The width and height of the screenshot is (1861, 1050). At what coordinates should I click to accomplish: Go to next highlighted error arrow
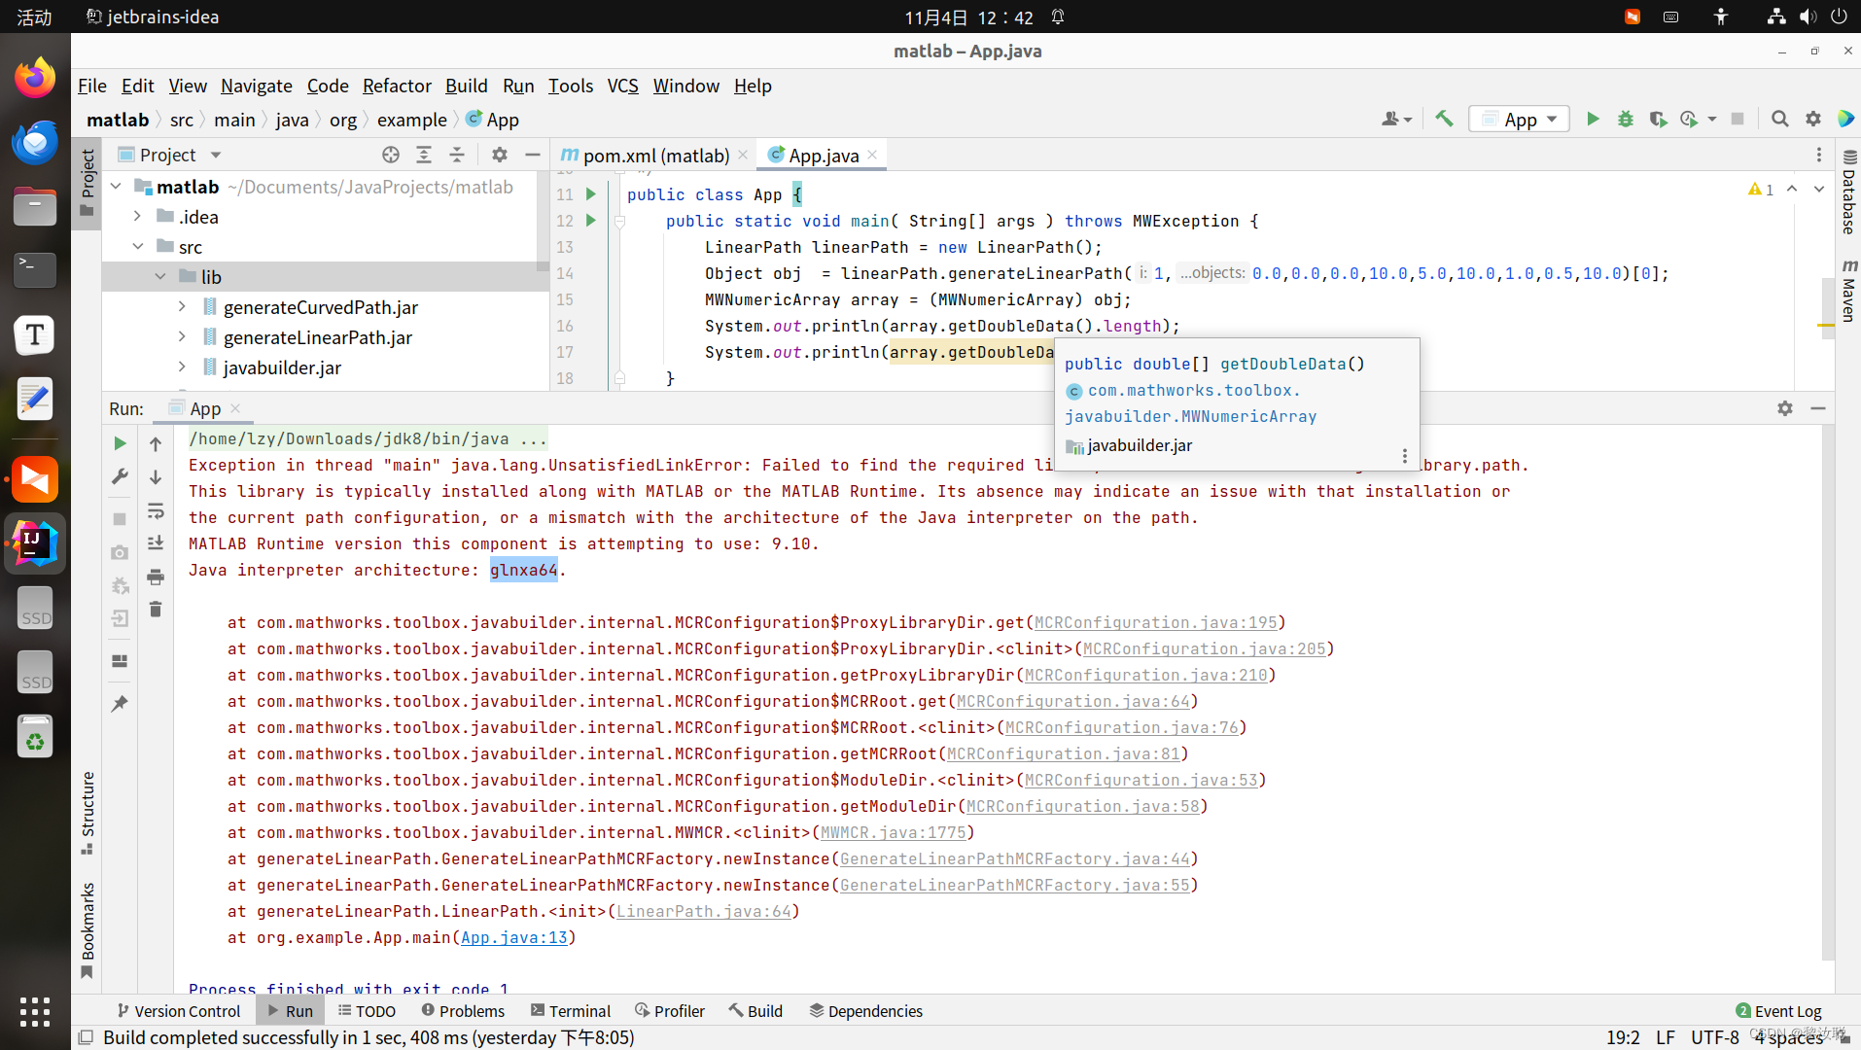click(x=1818, y=189)
